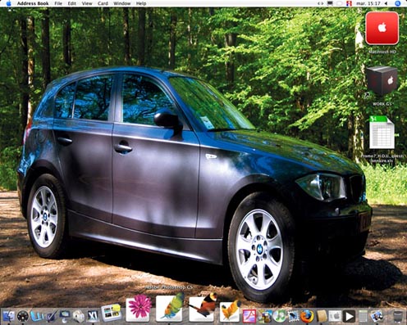Image resolution: width=407 pixels, height=325 pixels.
Task: Launch Firefox from the dock
Action: [x=307, y=316]
